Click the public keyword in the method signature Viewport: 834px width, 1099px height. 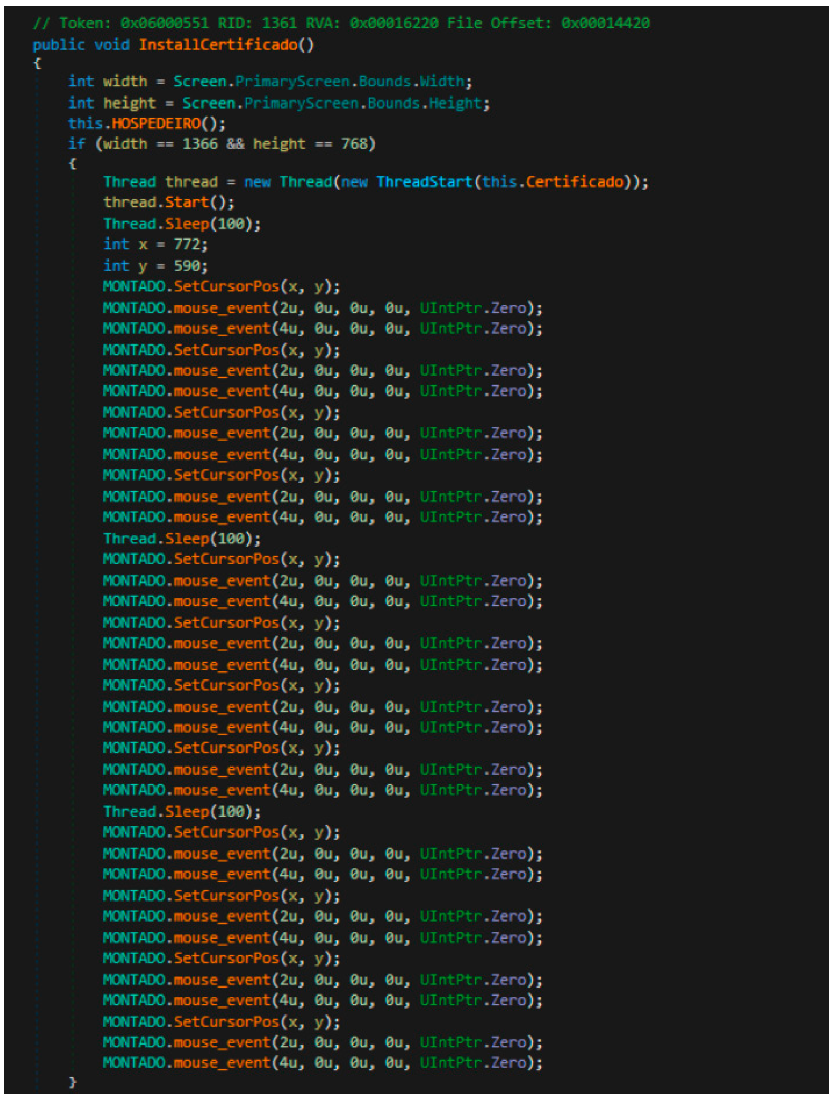point(59,45)
